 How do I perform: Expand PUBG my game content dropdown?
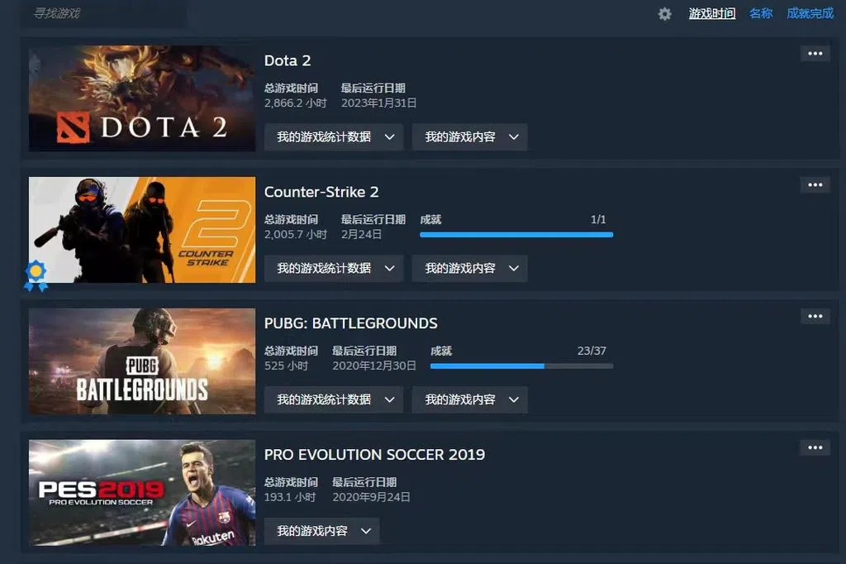[x=469, y=399]
